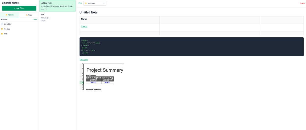Click the HTML code block
The width and height of the screenshot is (306, 130).
(192, 47)
